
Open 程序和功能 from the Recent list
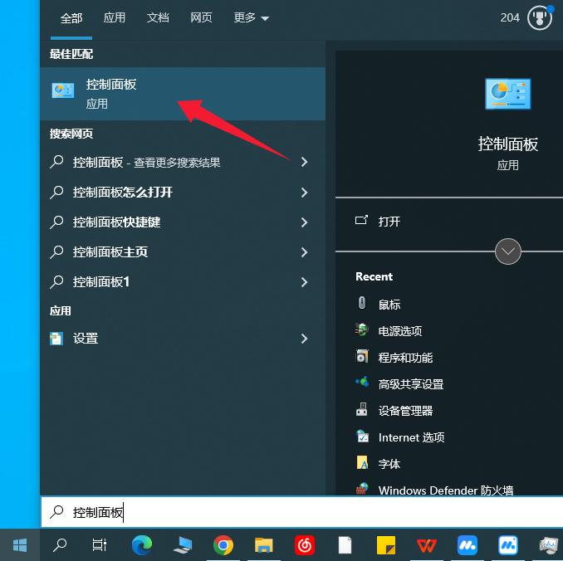click(x=405, y=358)
